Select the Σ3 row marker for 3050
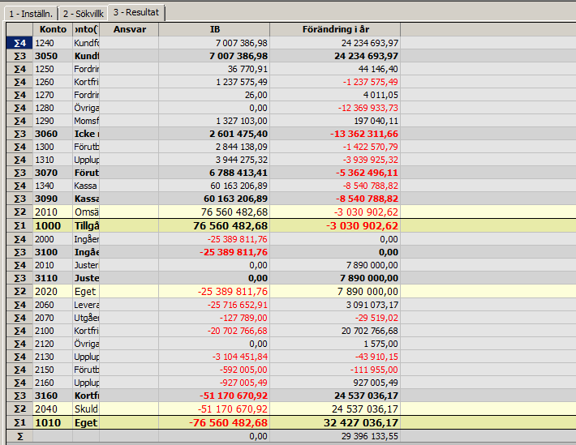The height and width of the screenshot is (445, 576). [19, 56]
